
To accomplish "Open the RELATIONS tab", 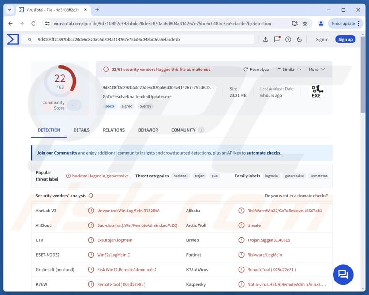I will coord(114,130).
